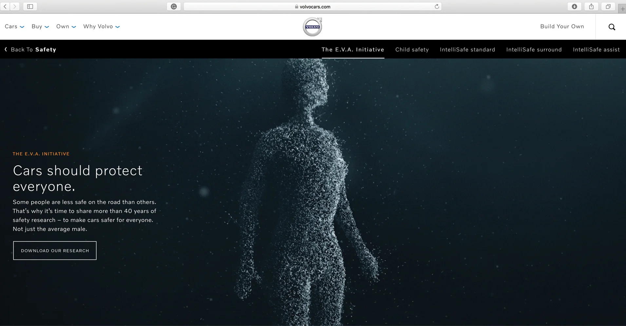Screen dimensions: 626x326
Task: Click the 'Cars should protect everyone.' heading
Action: pos(78,178)
